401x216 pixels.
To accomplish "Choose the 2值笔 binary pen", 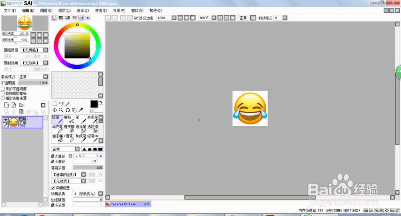I will (69, 138).
